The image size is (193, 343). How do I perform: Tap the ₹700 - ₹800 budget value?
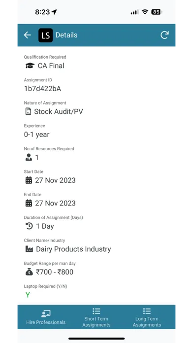pyautogui.click(x=55, y=272)
